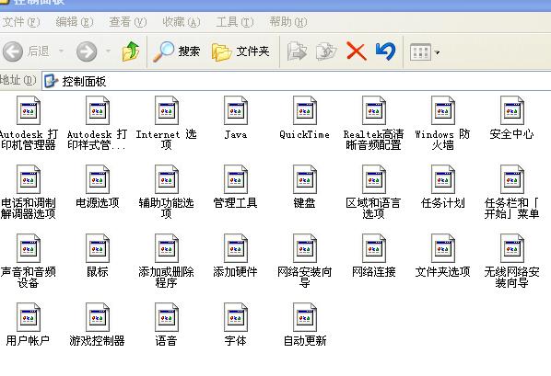Open the 管理工具 icon
The height and width of the screenshot is (376, 551).
tap(236, 179)
